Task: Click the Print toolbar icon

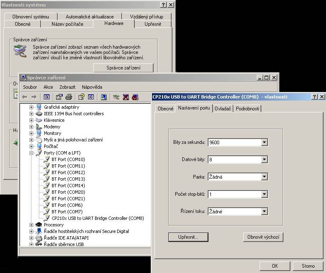Action: coord(69,97)
